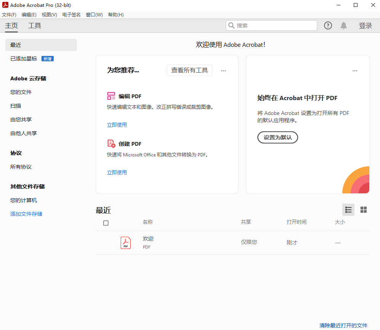Check the select-all box in recent files

106,223
